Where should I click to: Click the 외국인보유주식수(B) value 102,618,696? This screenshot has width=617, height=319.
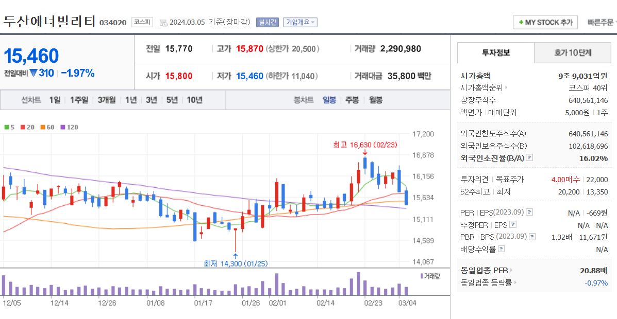pos(588,146)
